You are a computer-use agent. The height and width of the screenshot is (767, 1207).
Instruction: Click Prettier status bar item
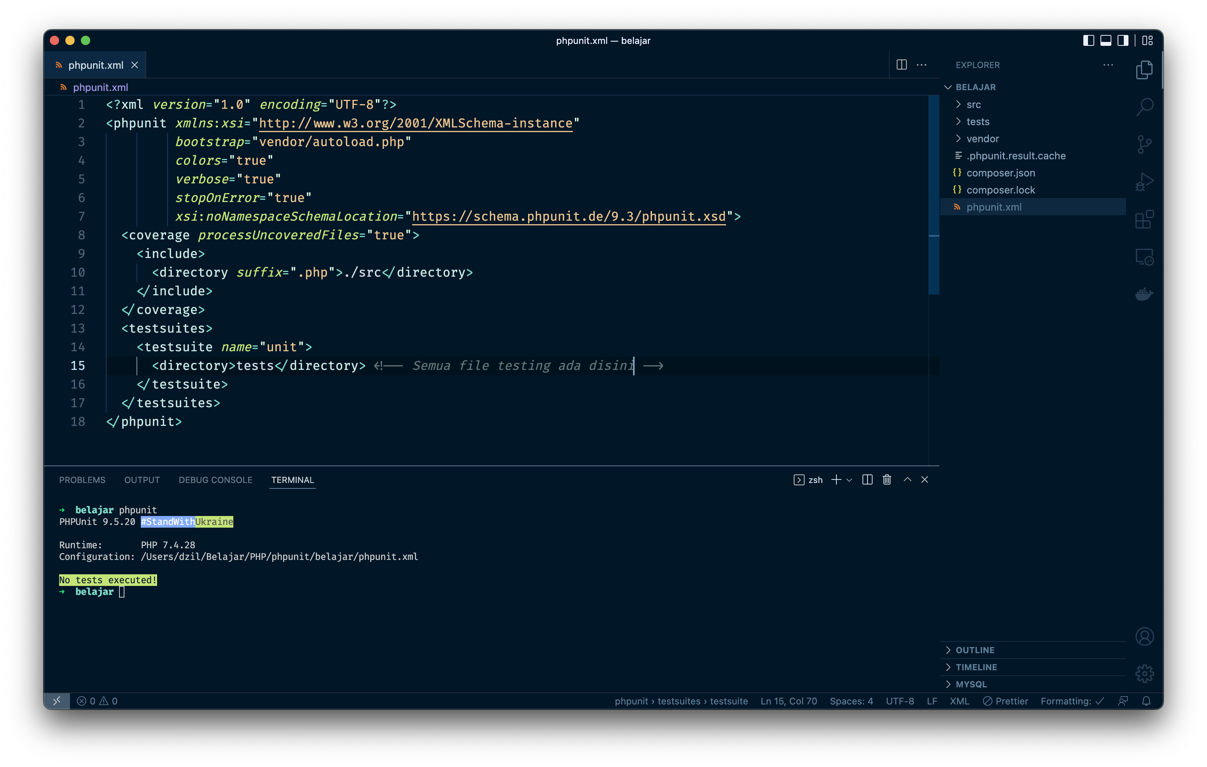[x=1005, y=701]
